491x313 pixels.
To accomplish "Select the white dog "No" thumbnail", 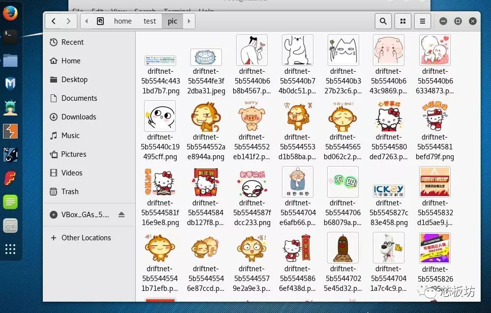I will [x=389, y=248].
